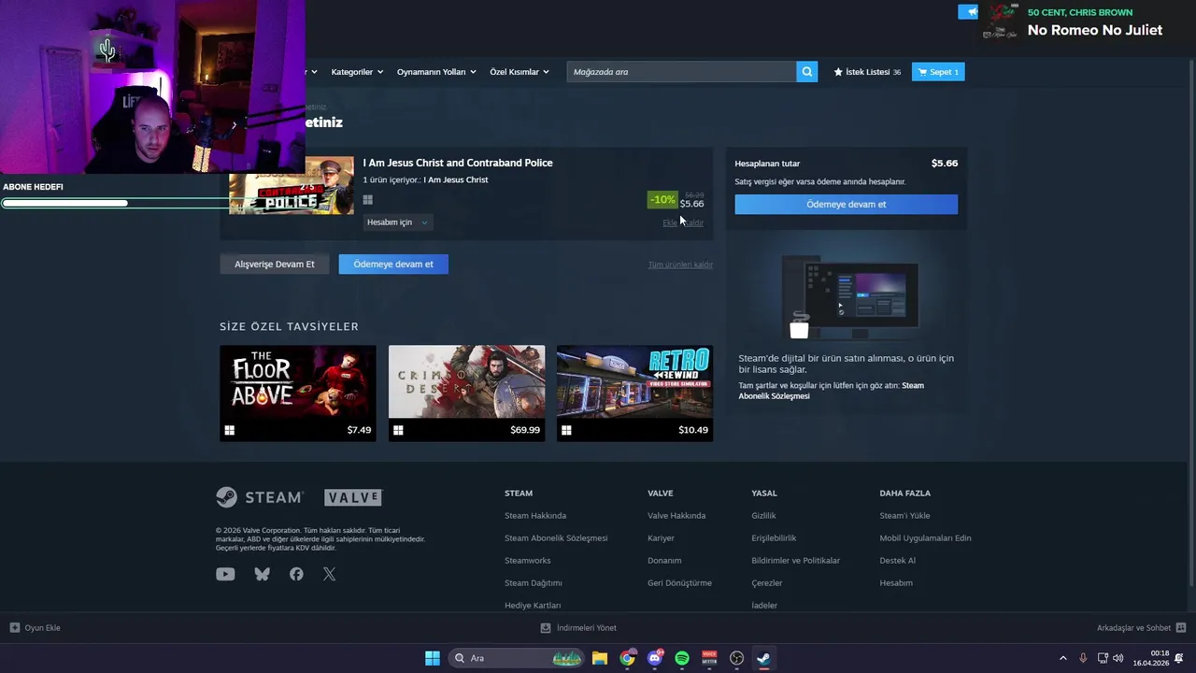Expand the Kategoriler menu
The image size is (1196, 673).
[357, 72]
